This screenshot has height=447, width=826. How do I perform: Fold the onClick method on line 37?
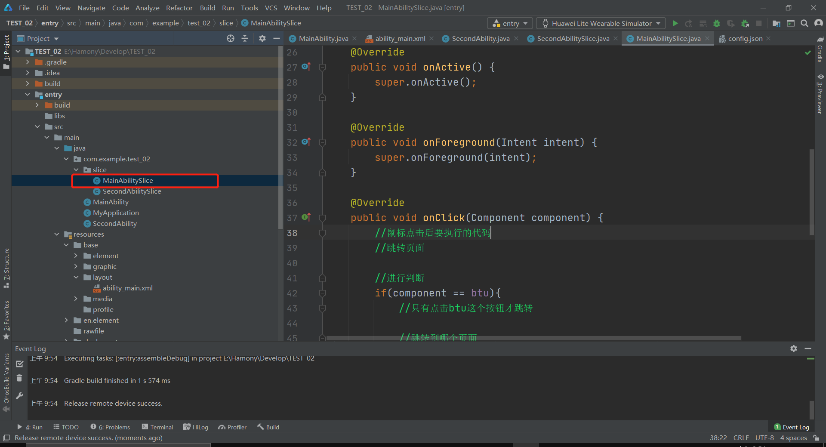(x=322, y=218)
